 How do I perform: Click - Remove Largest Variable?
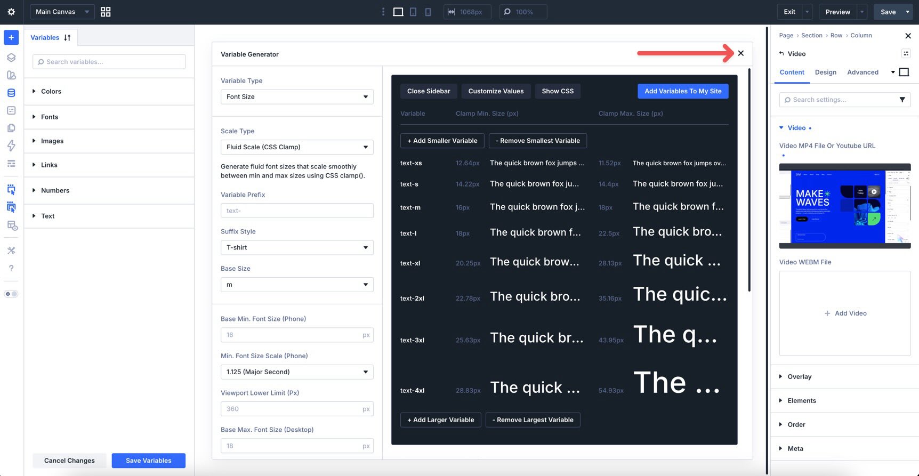pos(533,420)
